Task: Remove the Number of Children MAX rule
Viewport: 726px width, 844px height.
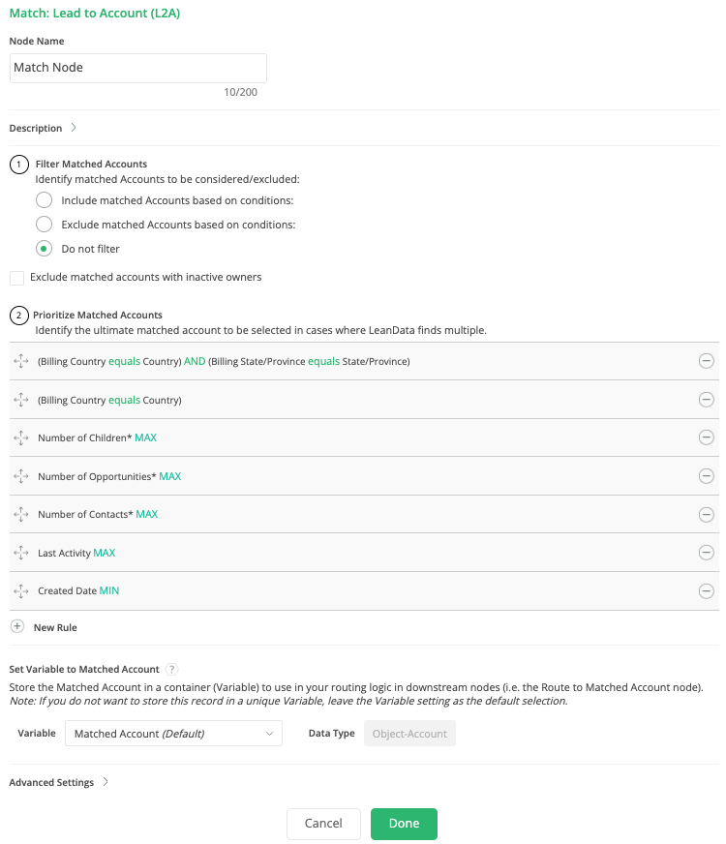Action: (707, 437)
